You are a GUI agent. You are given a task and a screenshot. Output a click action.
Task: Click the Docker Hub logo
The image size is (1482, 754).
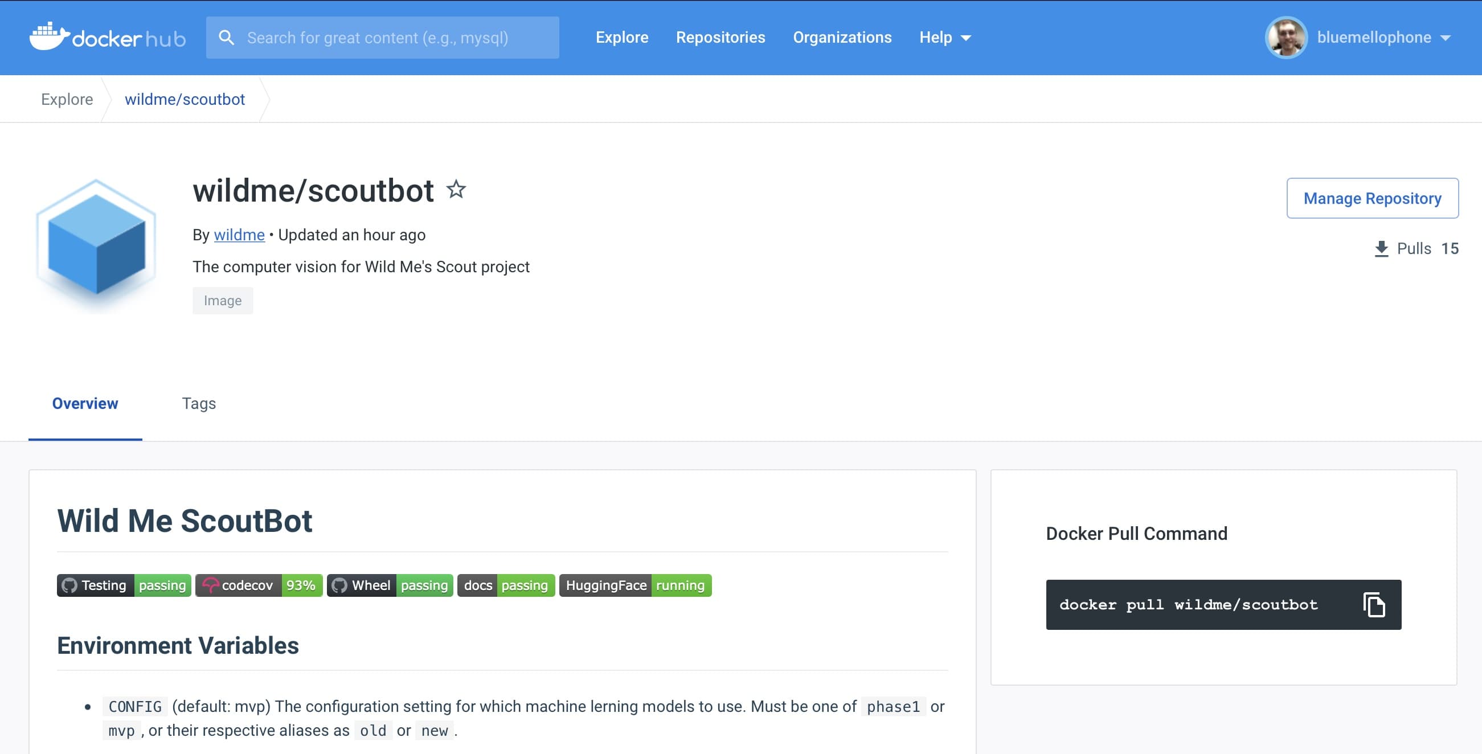[x=108, y=37]
